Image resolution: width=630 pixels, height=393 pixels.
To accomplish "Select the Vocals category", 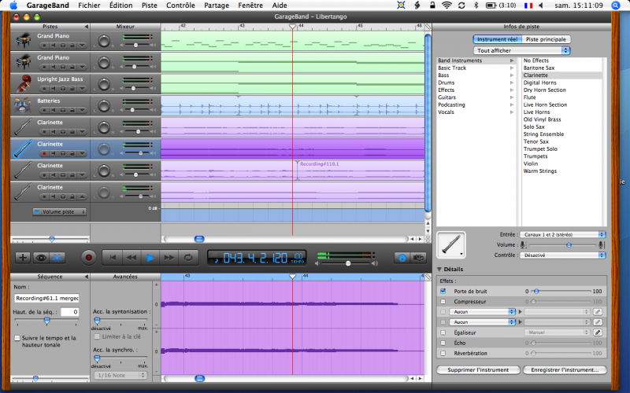I will (446, 112).
